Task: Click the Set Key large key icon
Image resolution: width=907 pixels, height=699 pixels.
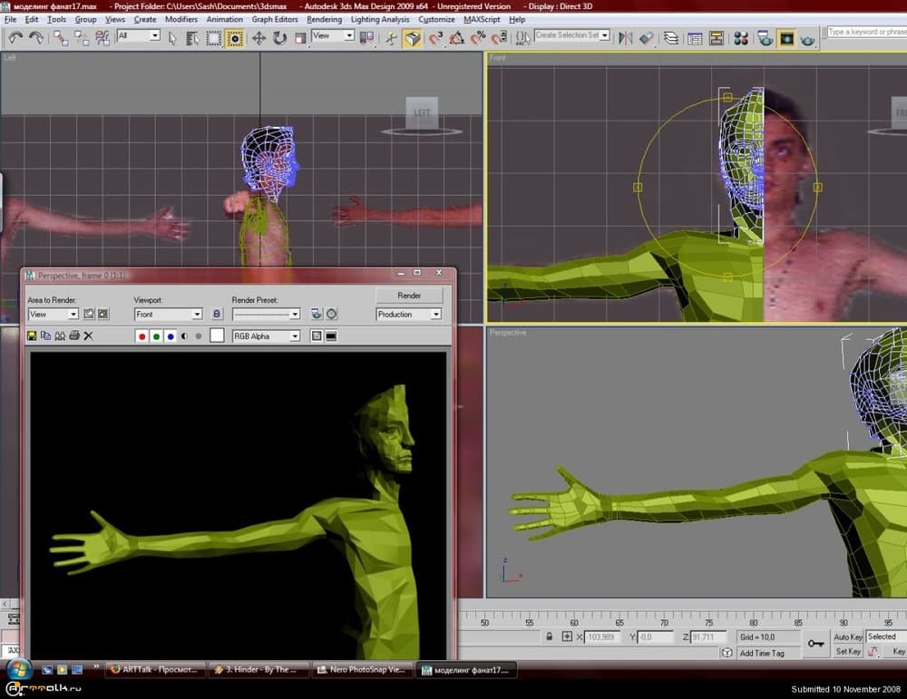Action: pyautogui.click(x=815, y=643)
